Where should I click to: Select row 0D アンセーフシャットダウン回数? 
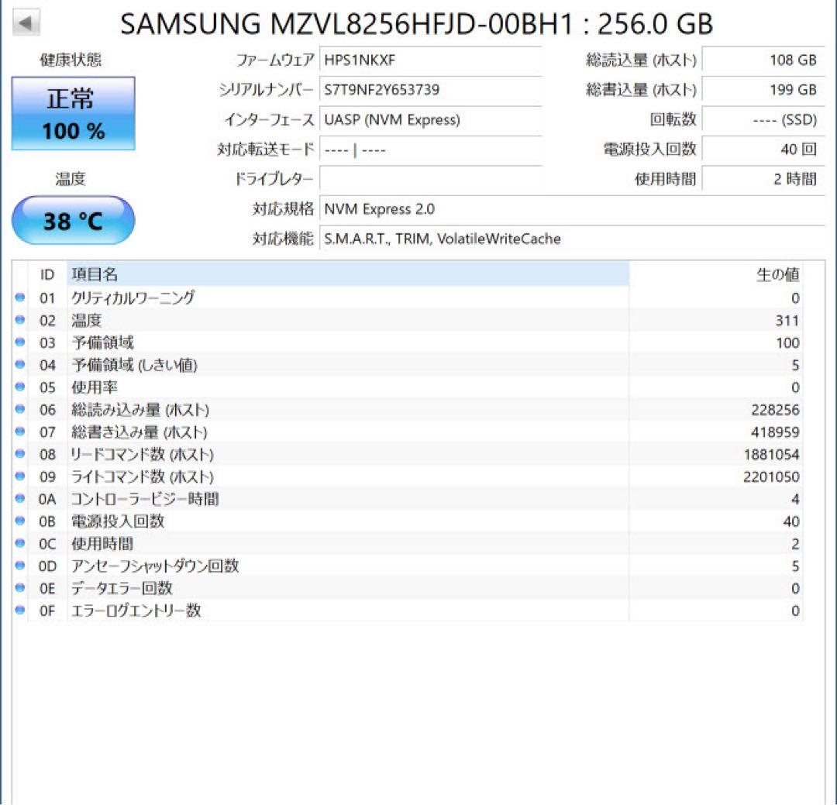(408, 566)
